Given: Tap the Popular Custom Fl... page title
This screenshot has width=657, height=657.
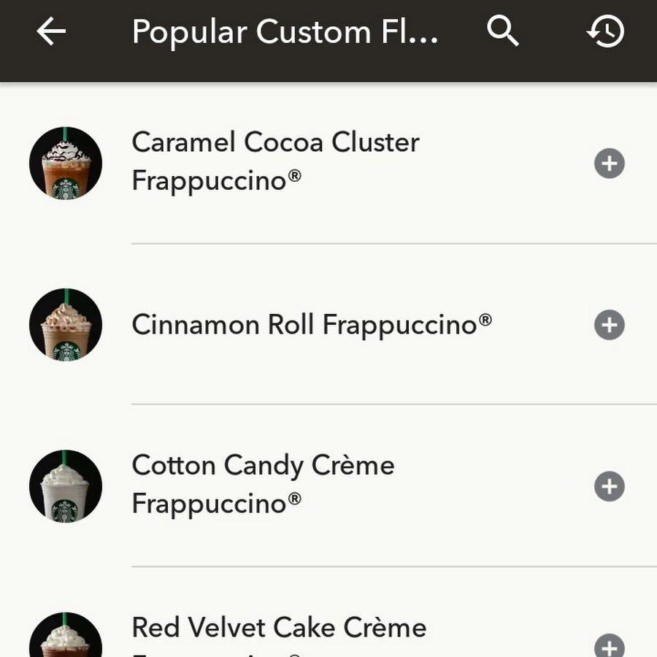Looking at the screenshot, I should tap(285, 32).
